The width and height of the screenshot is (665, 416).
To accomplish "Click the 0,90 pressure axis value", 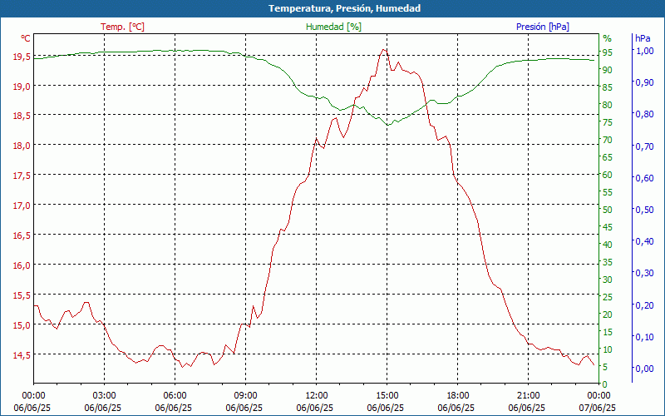I will tap(645, 82).
